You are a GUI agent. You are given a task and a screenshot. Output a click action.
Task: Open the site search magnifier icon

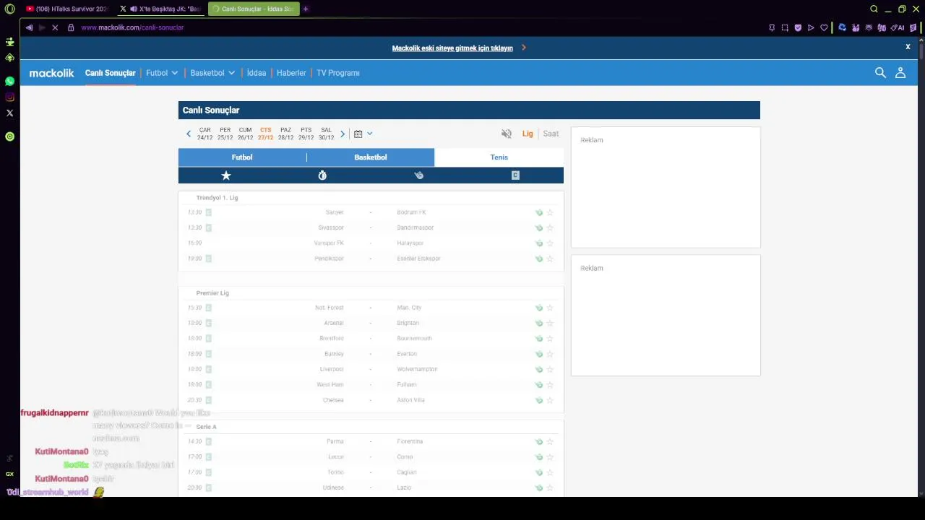point(880,72)
